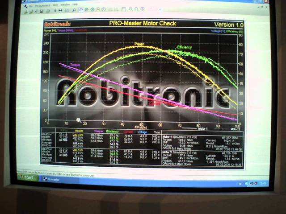This screenshot has height=214, width=286.
Task: Click the window layout toolbar icon
Action: 124,9
